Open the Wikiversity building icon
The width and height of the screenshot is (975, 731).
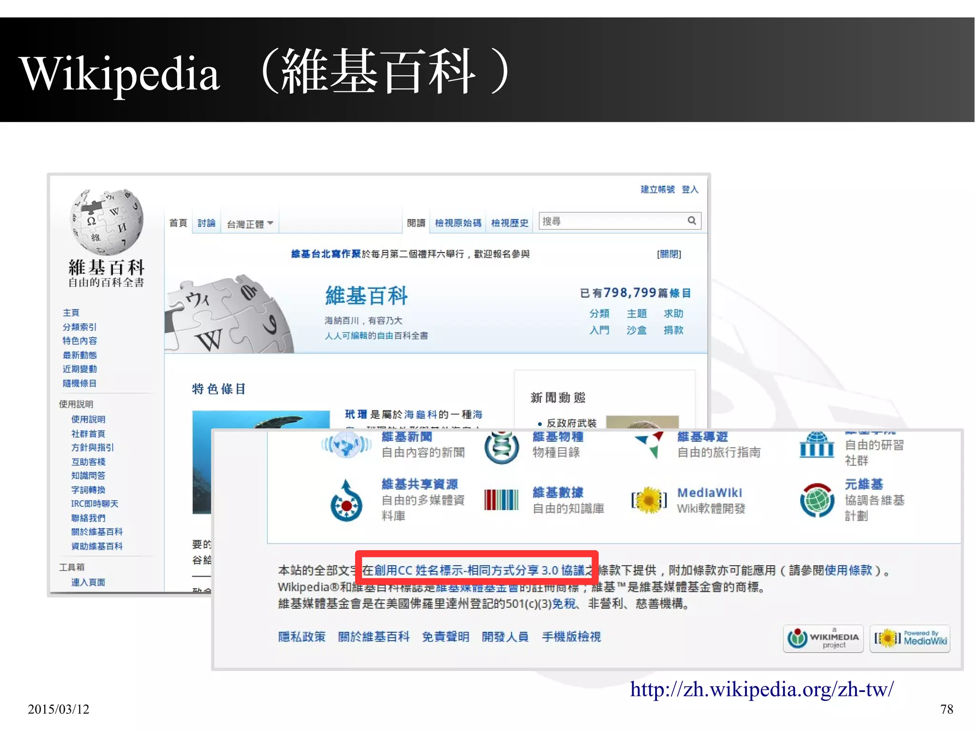coord(816,445)
